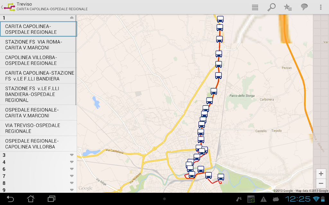Screen dimensions: 329x205
Task: Open the favorites star list icon
Action: tap(288, 7)
